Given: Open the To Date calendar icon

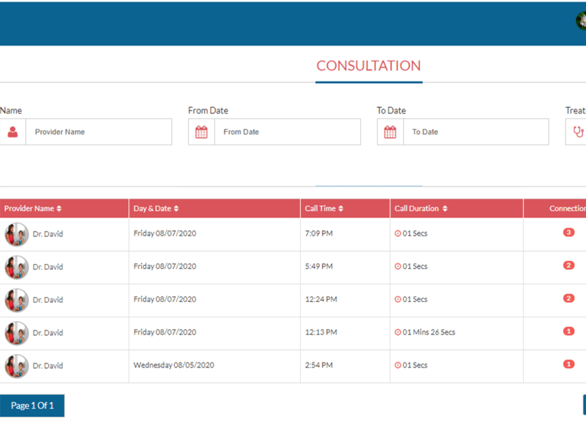Looking at the screenshot, I should coord(390,132).
